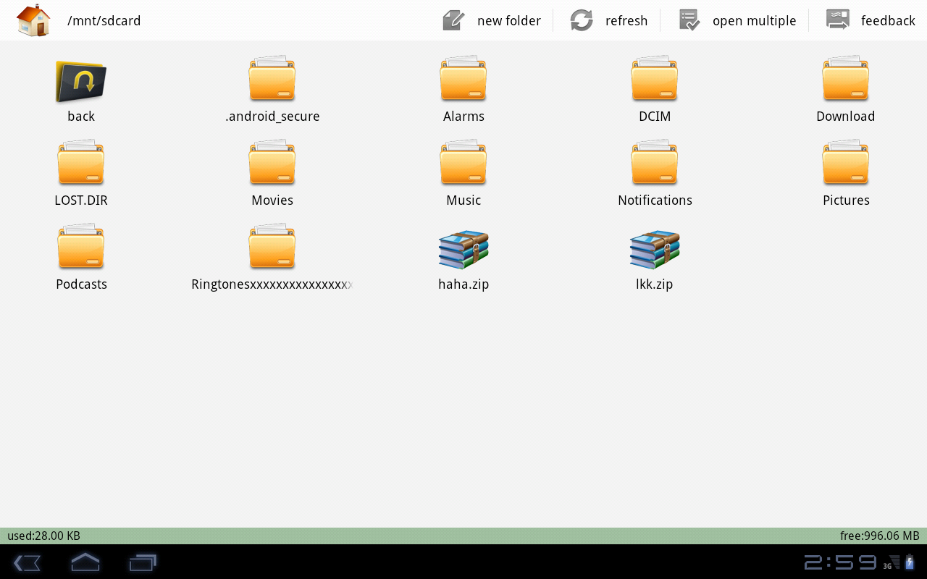The image size is (927, 579).
Task: Click the back folder icon
Action: (x=80, y=82)
